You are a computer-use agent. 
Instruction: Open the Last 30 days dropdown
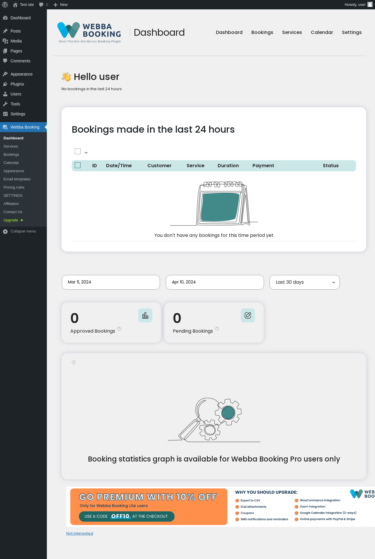pos(305,282)
